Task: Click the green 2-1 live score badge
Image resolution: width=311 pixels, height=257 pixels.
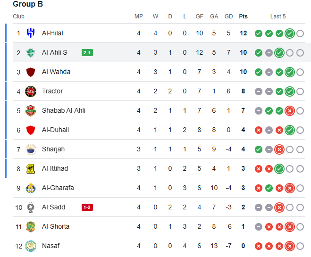Action: click(87, 53)
